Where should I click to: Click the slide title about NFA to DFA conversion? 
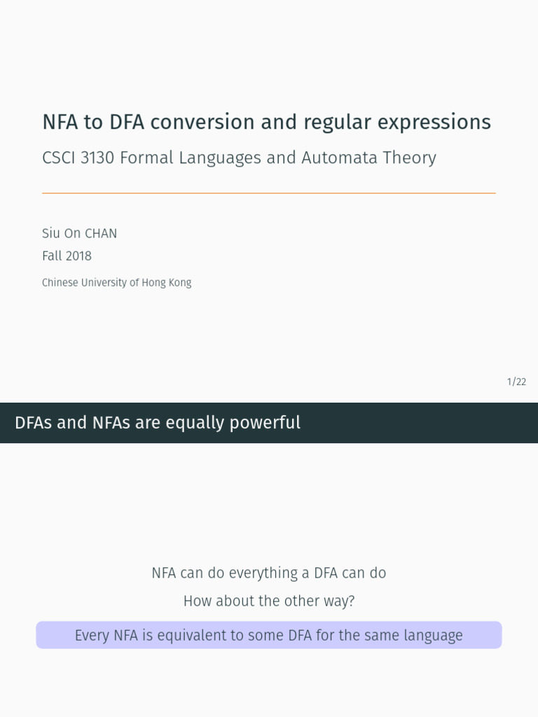click(266, 122)
